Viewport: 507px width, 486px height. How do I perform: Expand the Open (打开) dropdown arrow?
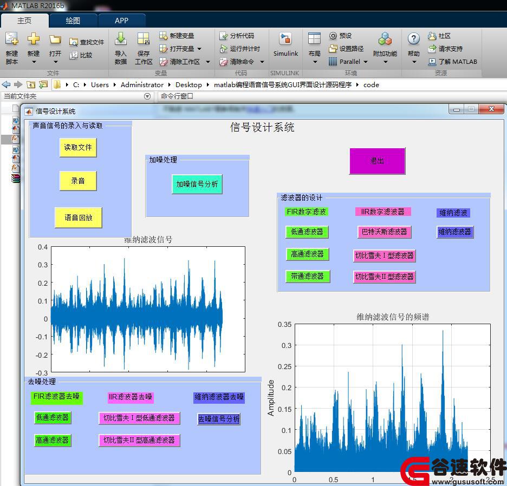click(x=55, y=62)
